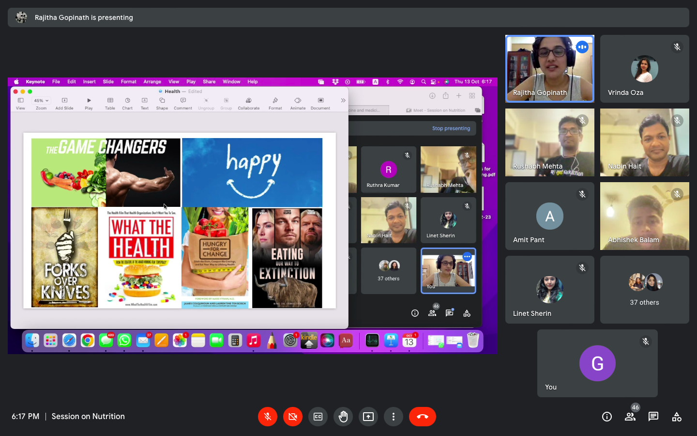Add a Text box from the Keynote toolbar

tap(144, 103)
